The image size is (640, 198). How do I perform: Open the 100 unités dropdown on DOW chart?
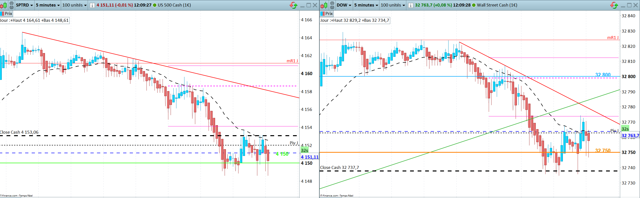pyautogui.click(x=393, y=5)
